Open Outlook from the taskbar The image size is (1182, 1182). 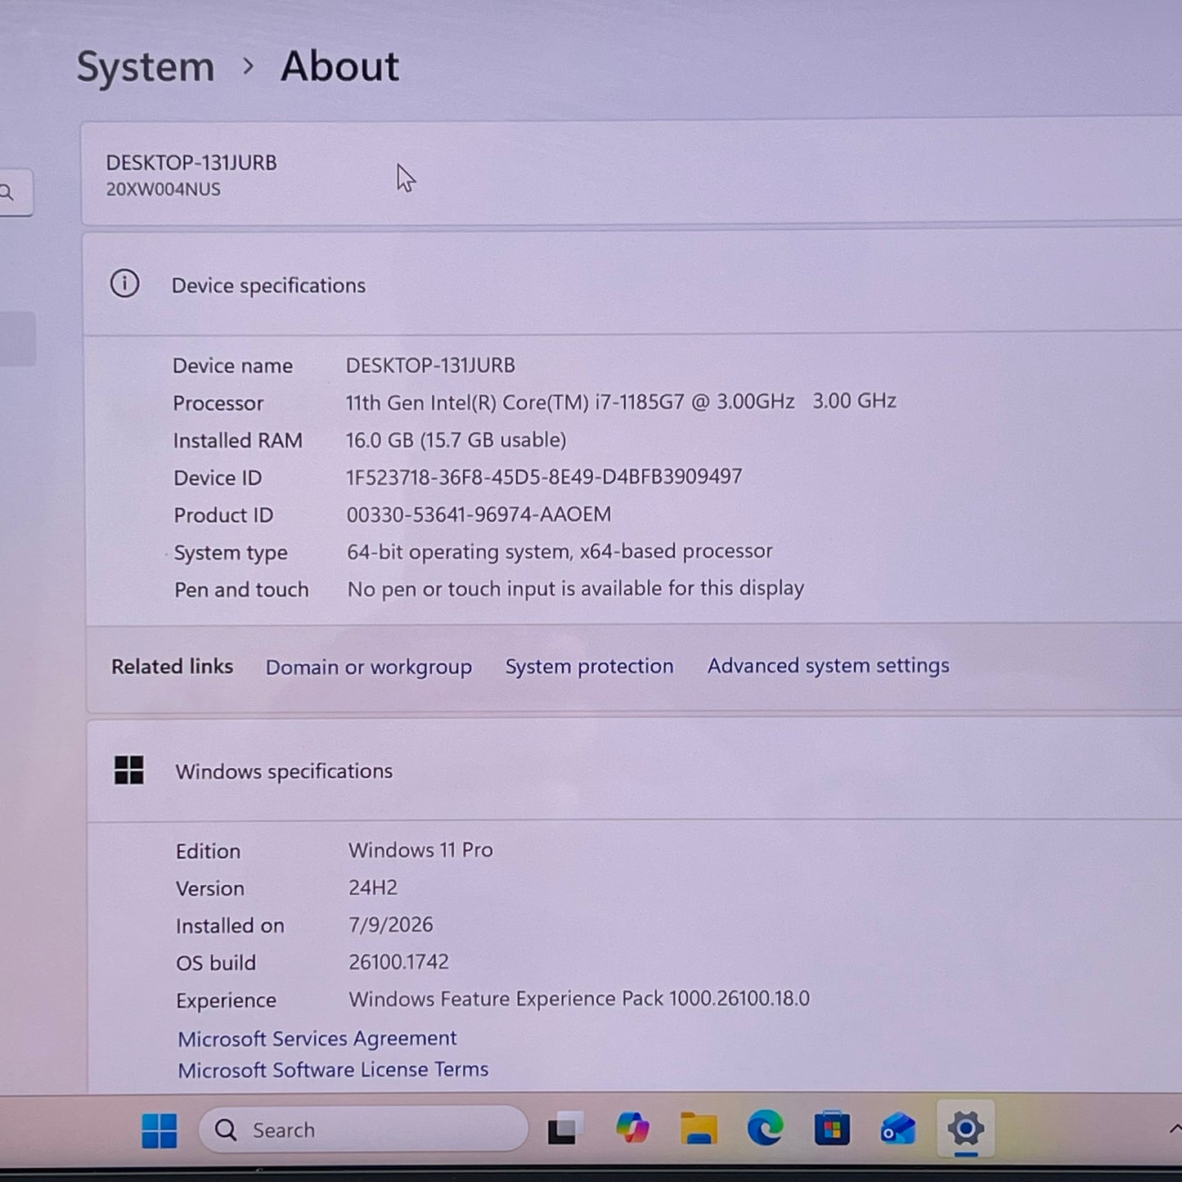[898, 1130]
